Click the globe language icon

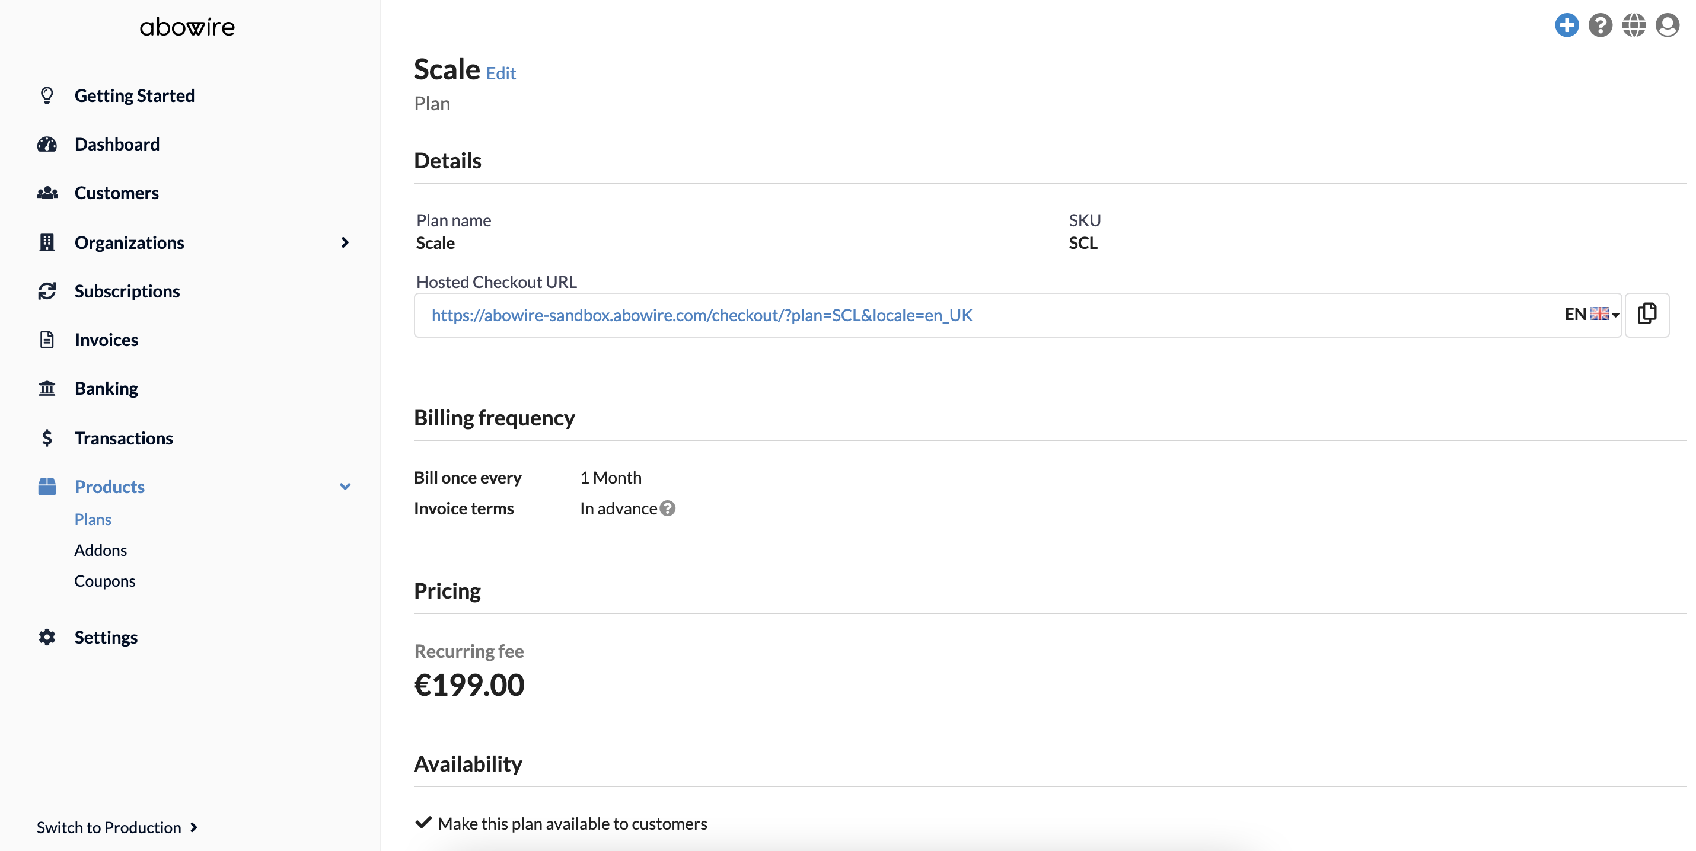[1634, 25]
